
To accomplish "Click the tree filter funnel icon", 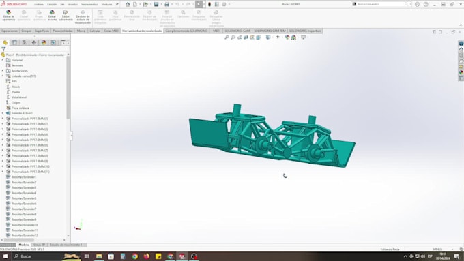I will (3, 49).
